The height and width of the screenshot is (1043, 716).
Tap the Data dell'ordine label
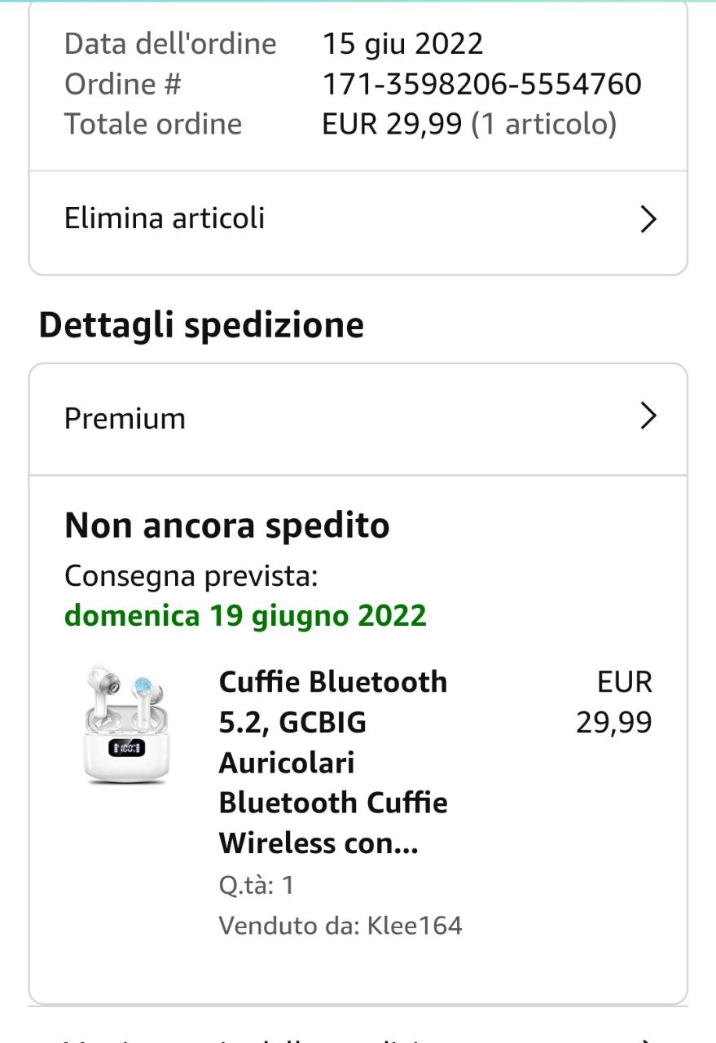170,43
